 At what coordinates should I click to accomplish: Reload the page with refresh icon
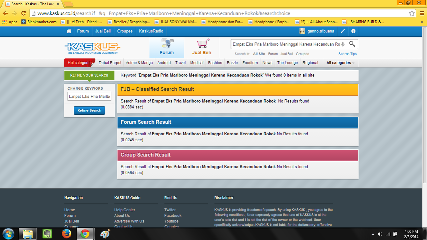(23, 13)
